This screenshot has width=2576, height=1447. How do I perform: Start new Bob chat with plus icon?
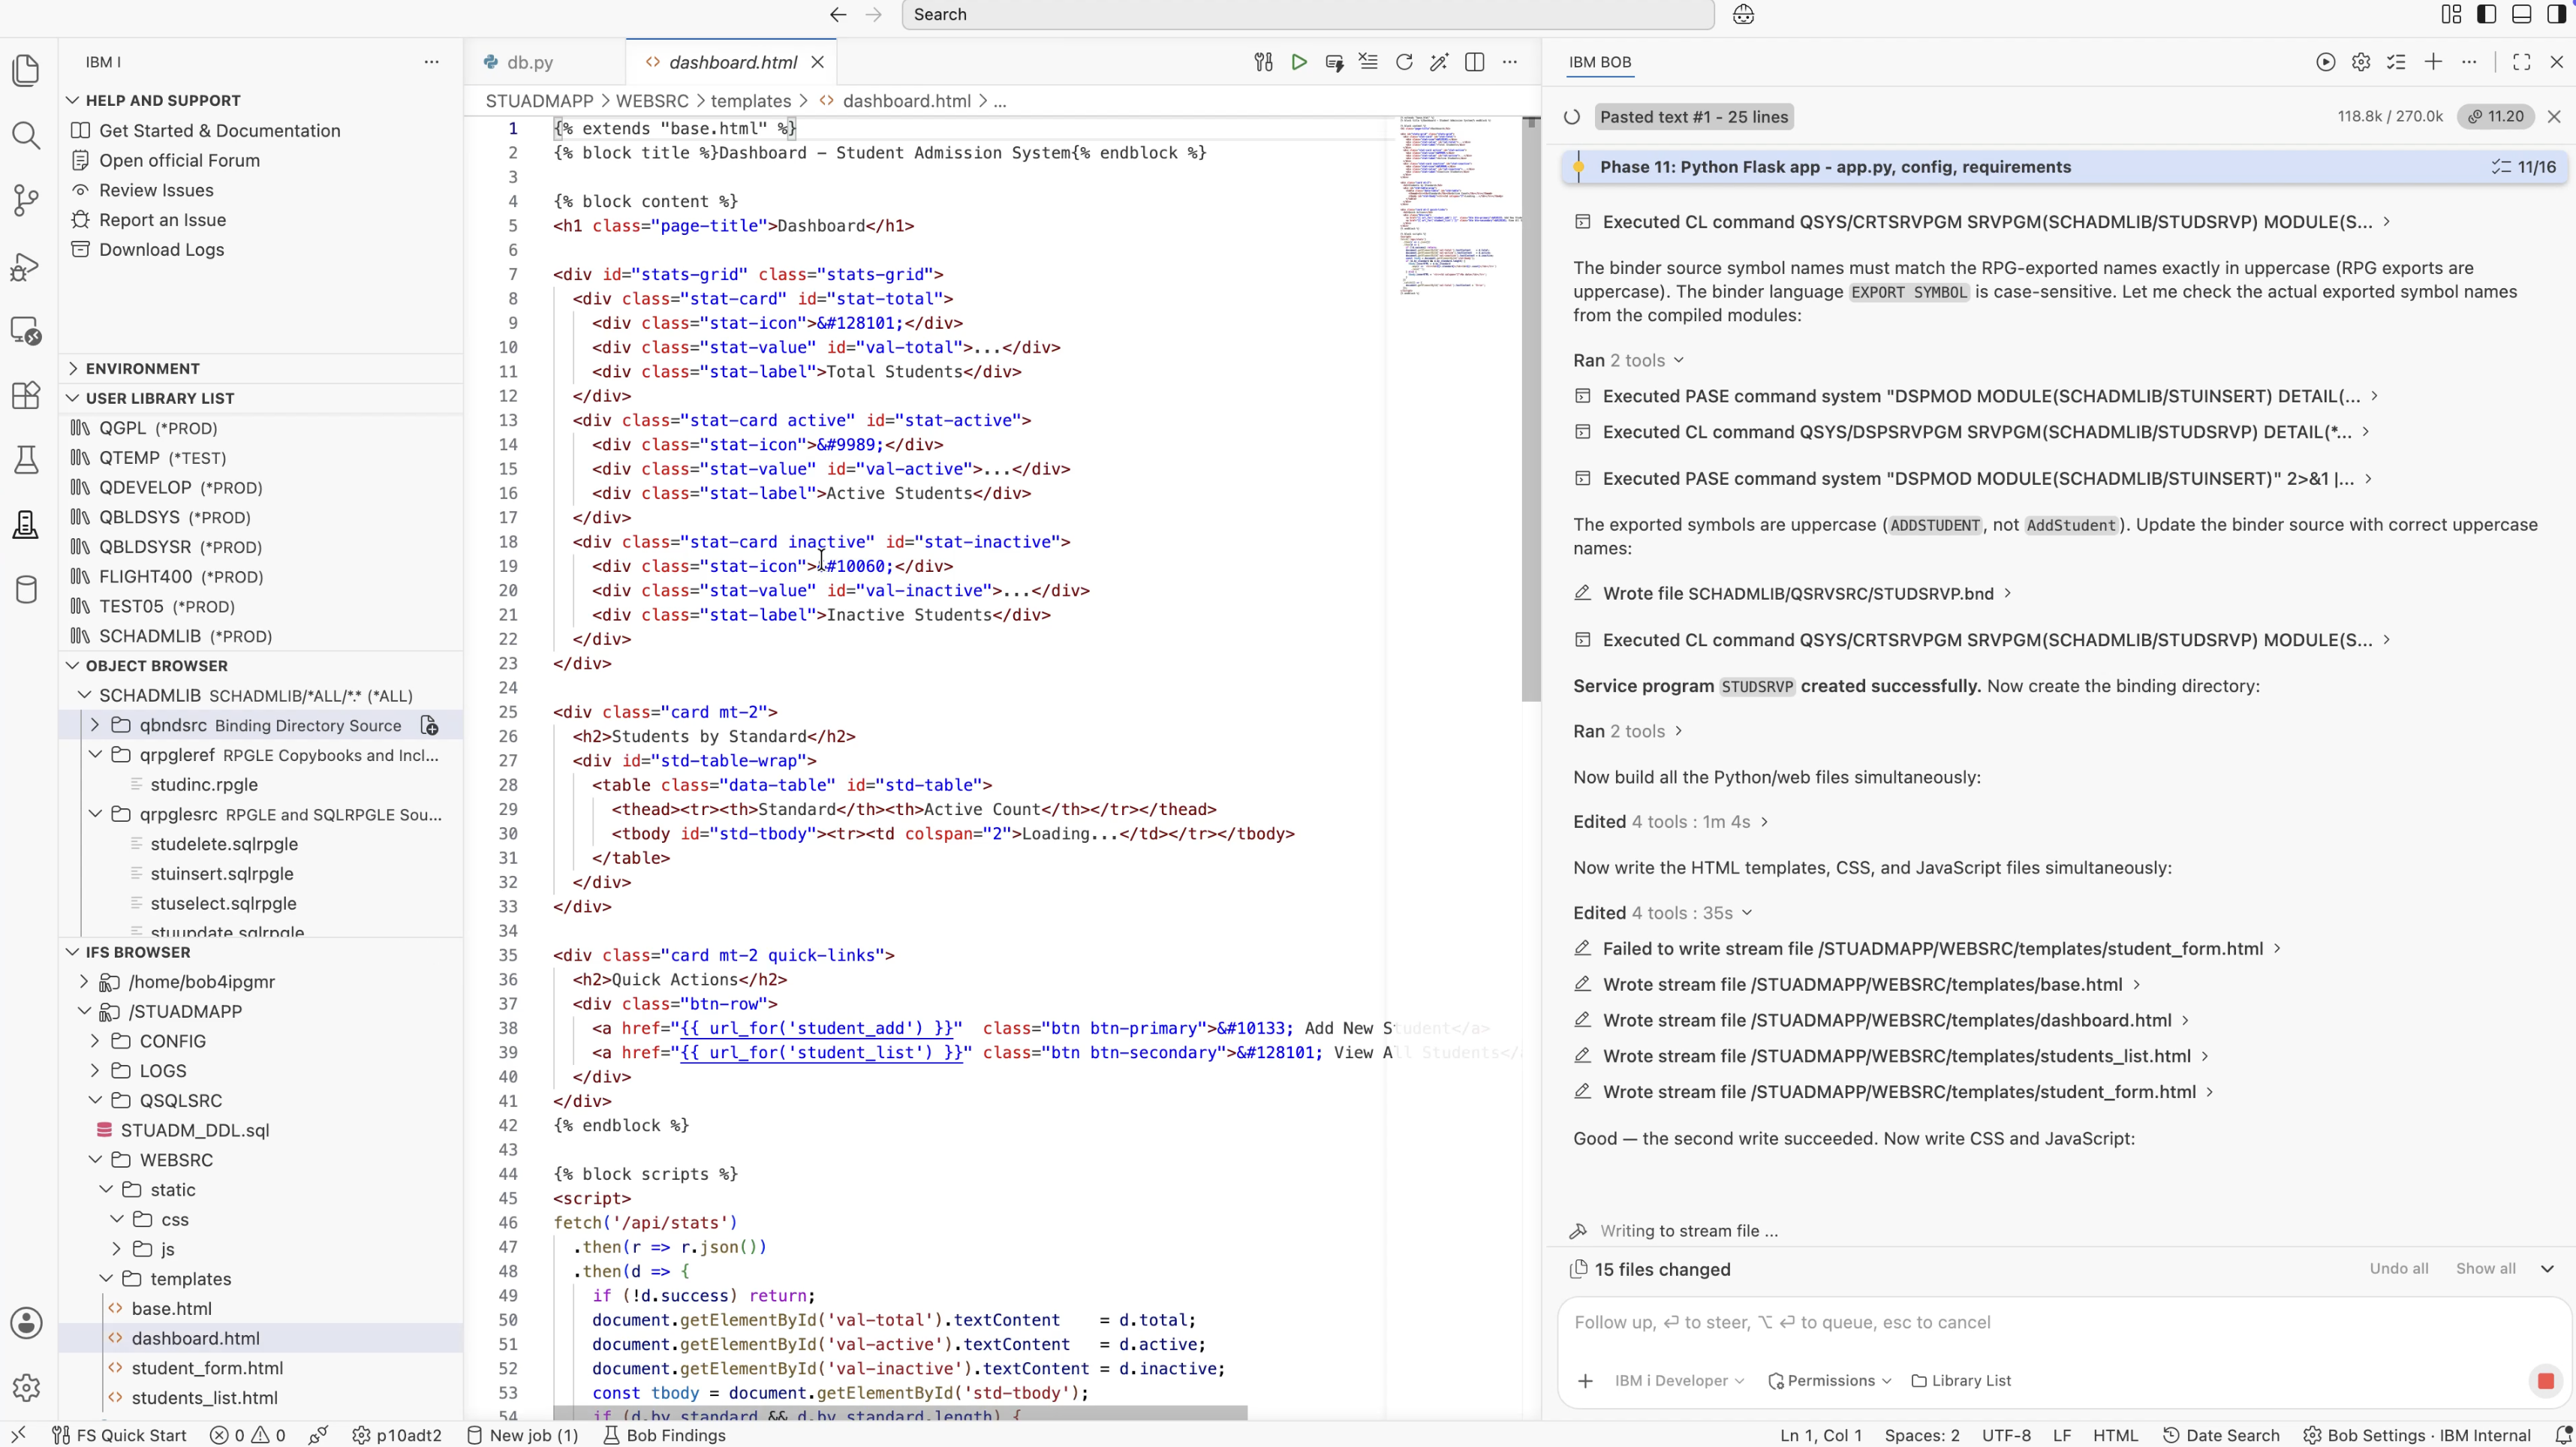(x=2433, y=62)
